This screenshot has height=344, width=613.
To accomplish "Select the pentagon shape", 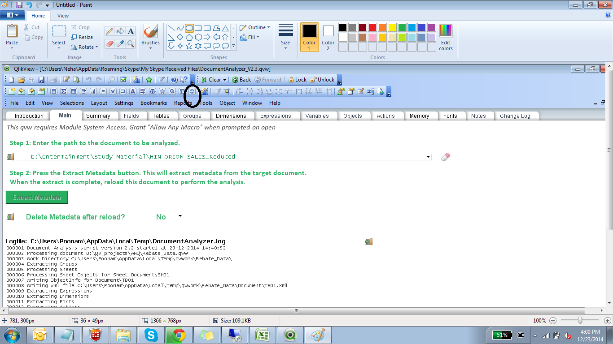I will (x=189, y=37).
